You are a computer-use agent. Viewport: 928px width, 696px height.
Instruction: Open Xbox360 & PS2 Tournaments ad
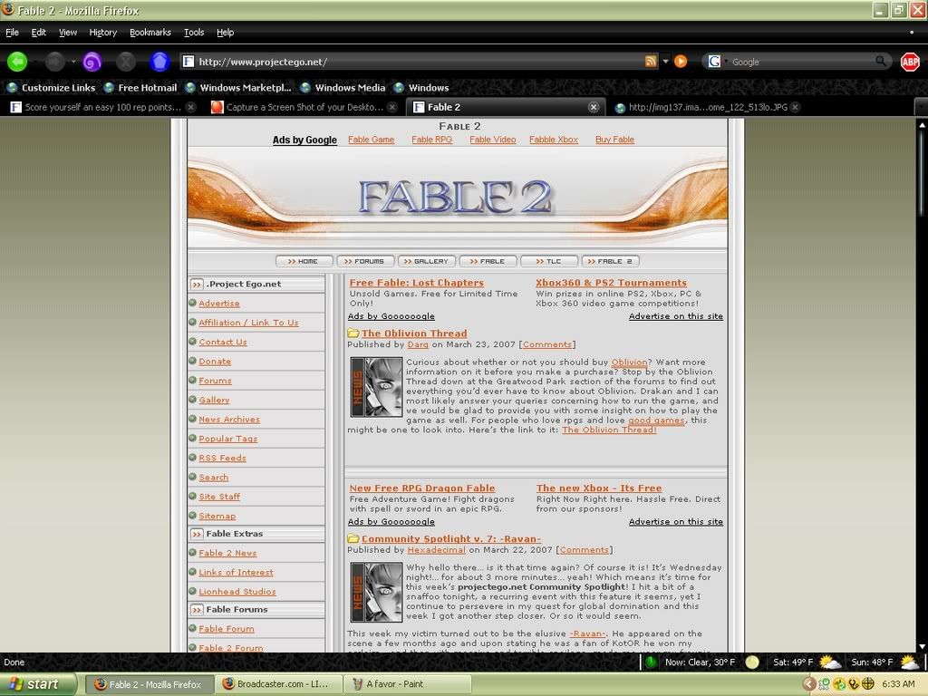(612, 283)
